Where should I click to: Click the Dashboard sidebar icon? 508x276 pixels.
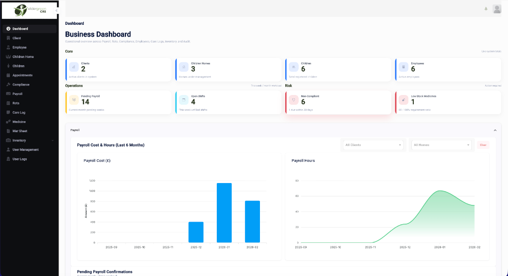point(8,29)
